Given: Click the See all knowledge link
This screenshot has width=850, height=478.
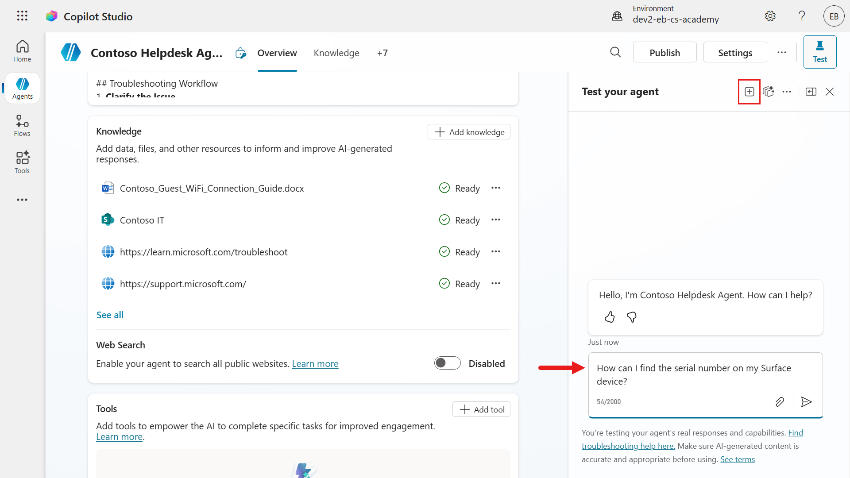Looking at the screenshot, I should coord(110,315).
